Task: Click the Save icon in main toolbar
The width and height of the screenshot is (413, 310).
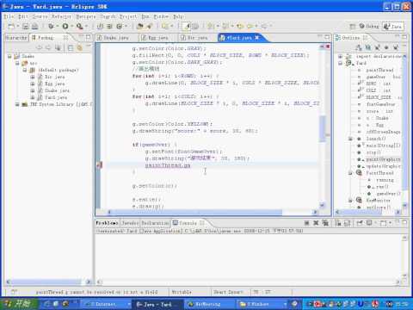Action: [x=26, y=27]
